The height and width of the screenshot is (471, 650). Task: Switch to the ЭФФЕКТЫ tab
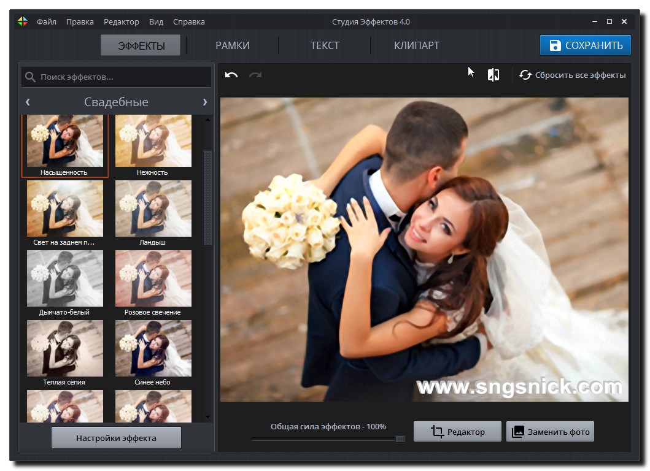141,45
